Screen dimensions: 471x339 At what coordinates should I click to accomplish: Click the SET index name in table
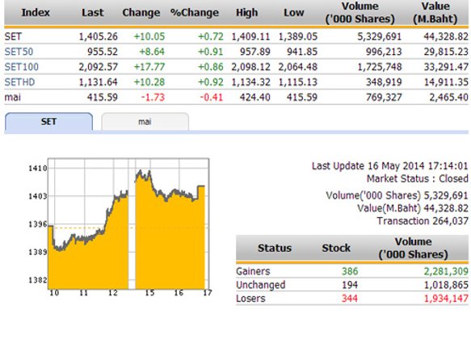pyautogui.click(x=13, y=36)
